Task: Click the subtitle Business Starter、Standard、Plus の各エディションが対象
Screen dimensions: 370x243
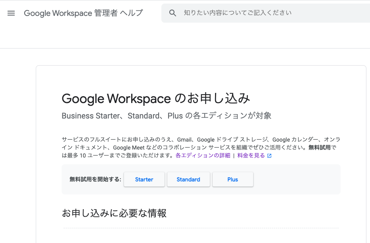Action: click(x=167, y=116)
